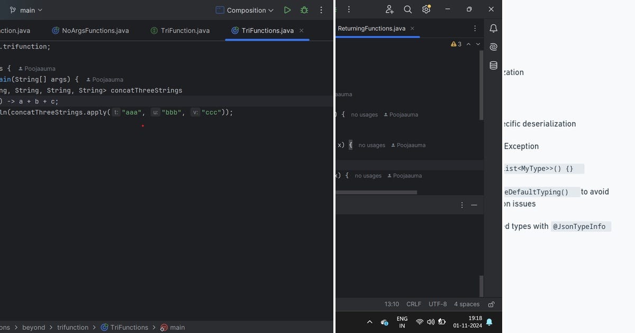Click the TriFunctions class breadcrumb

click(124, 327)
